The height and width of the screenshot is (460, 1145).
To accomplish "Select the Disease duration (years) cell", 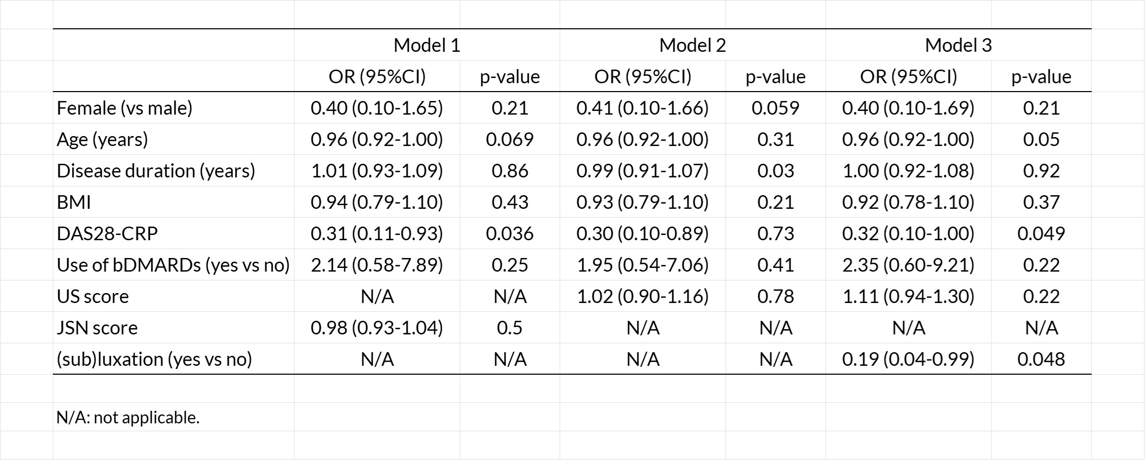I will point(156,171).
